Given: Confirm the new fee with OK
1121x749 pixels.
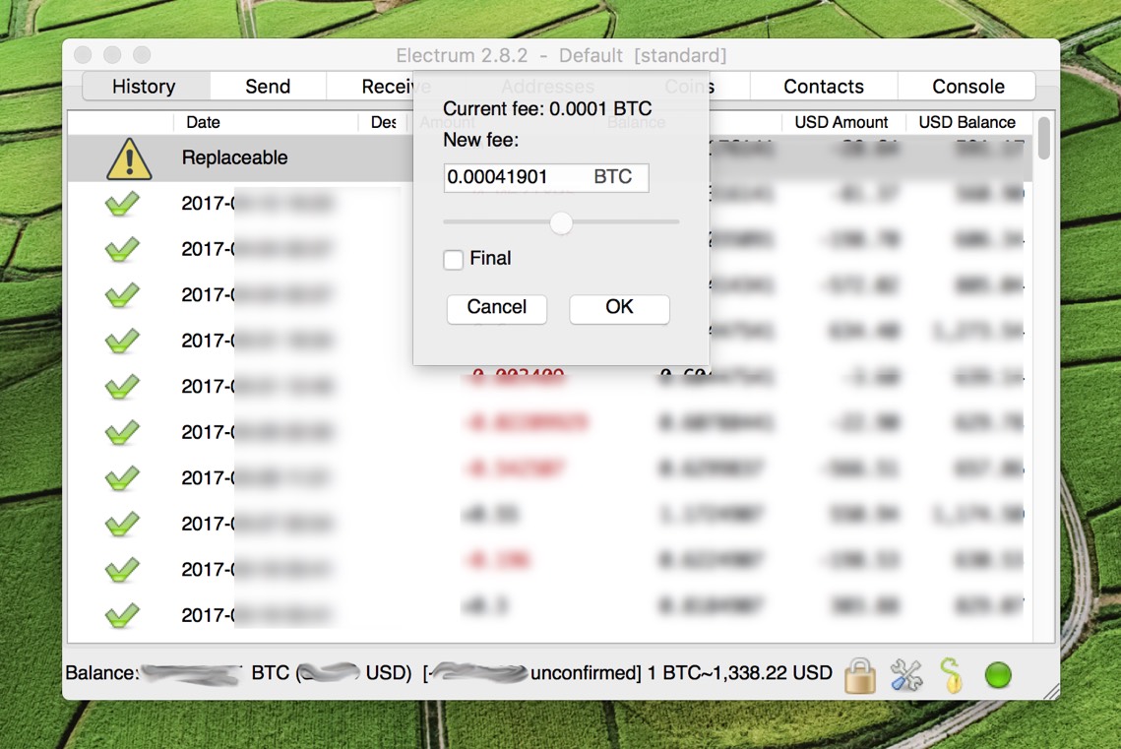Looking at the screenshot, I should tap(619, 308).
